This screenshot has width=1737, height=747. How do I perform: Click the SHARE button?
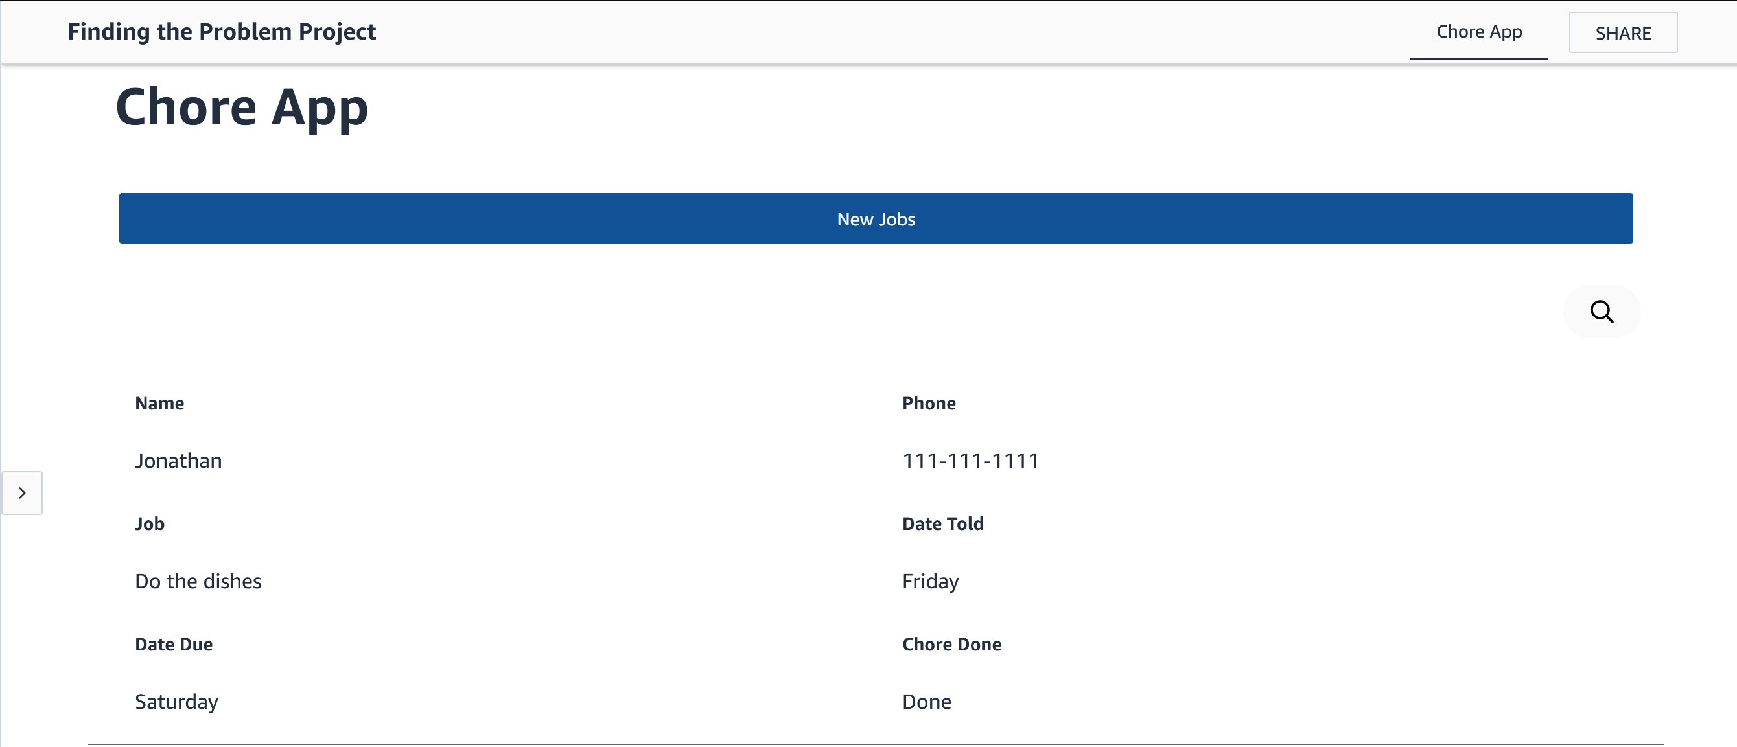pyautogui.click(x=1622, y=32)
